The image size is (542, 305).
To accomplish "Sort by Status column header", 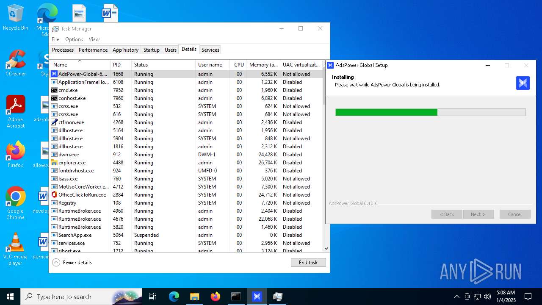I will click(163, 65).
